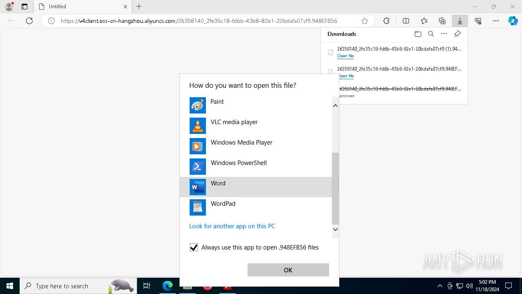Switch to Edge on taskbar
Image resolution: width=522 pixels, height=294 pixels.
(x=168, y=286)
